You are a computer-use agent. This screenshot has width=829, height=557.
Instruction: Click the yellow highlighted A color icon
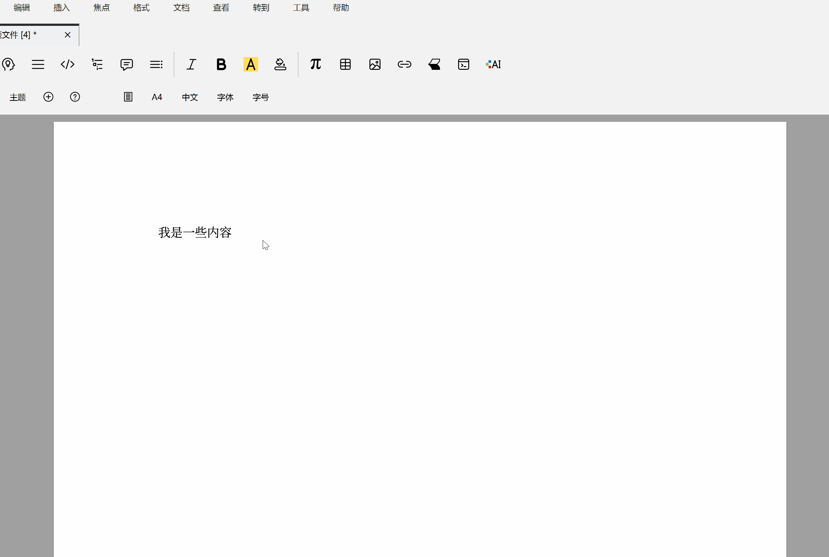point(250,64)
